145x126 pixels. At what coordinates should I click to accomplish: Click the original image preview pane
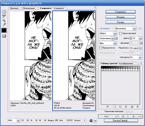[30, 56]
